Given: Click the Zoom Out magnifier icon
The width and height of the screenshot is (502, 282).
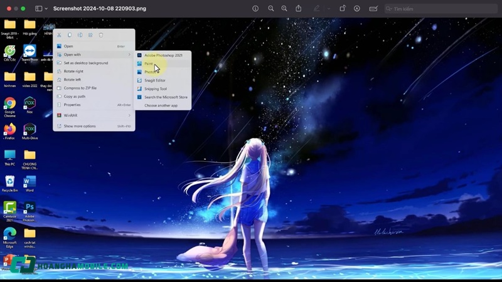Looking at the screenshot, I should [x=271, y=9].
